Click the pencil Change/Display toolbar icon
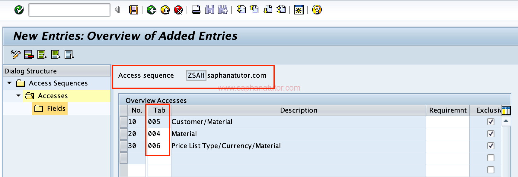Viewport: 518px width, 177px height. click(x=15, y=54)
